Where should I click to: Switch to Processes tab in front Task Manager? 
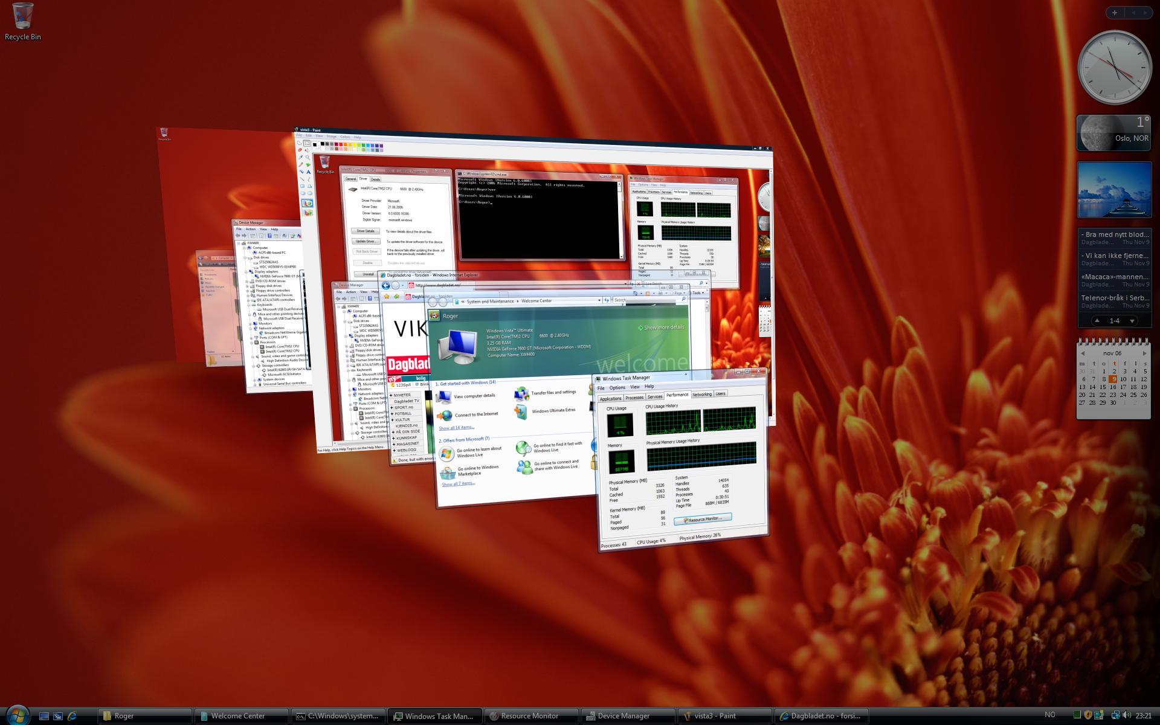click(x=634, y=398)
